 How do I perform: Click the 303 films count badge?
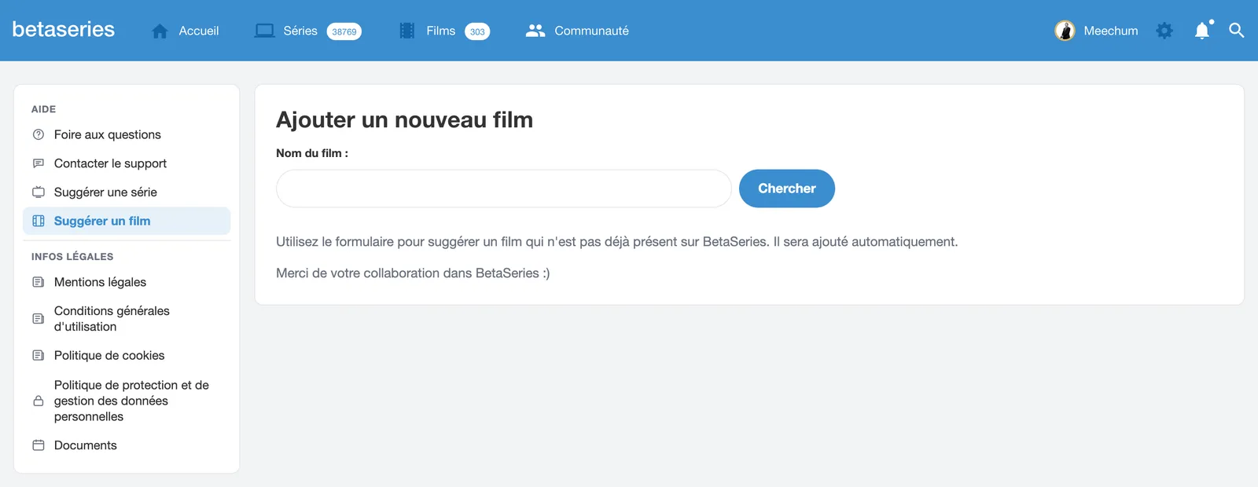coord(477,31)
